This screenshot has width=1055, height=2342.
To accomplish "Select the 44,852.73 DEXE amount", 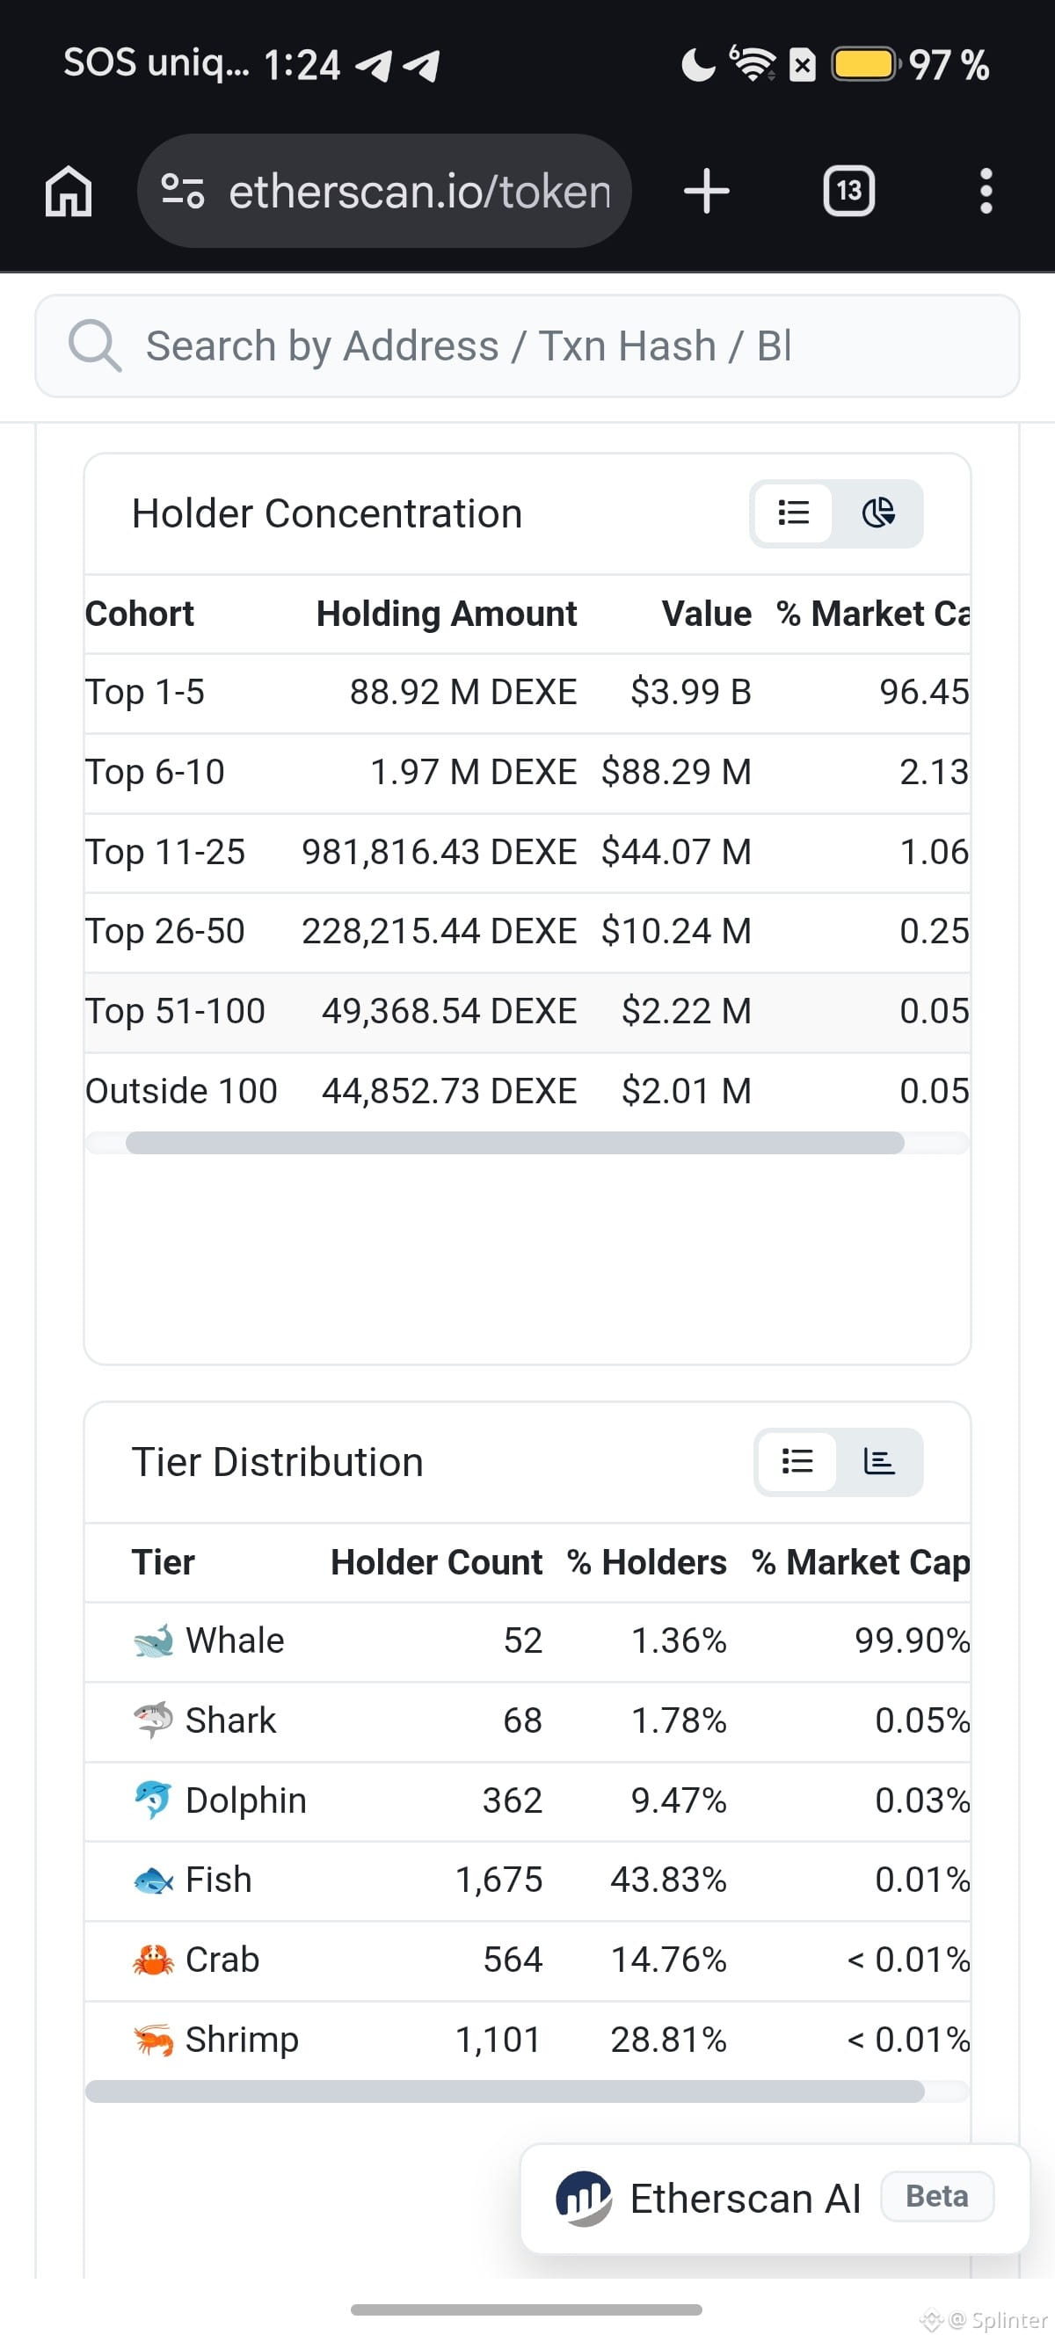I will [x=449, y=1091].
